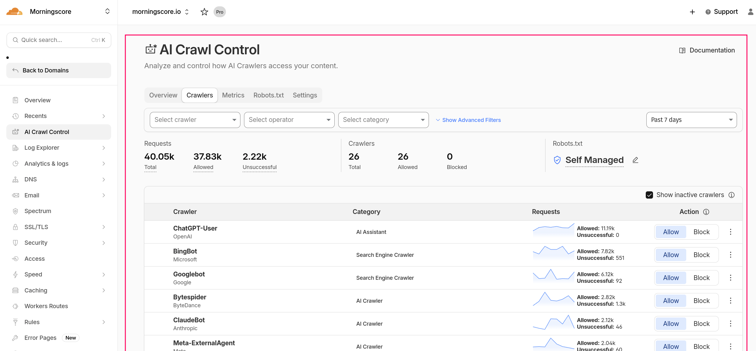The width and height of the screenshot is (756, 351).
Task: Click the info icon next to Action column
Action: click(x=706, y=212)
